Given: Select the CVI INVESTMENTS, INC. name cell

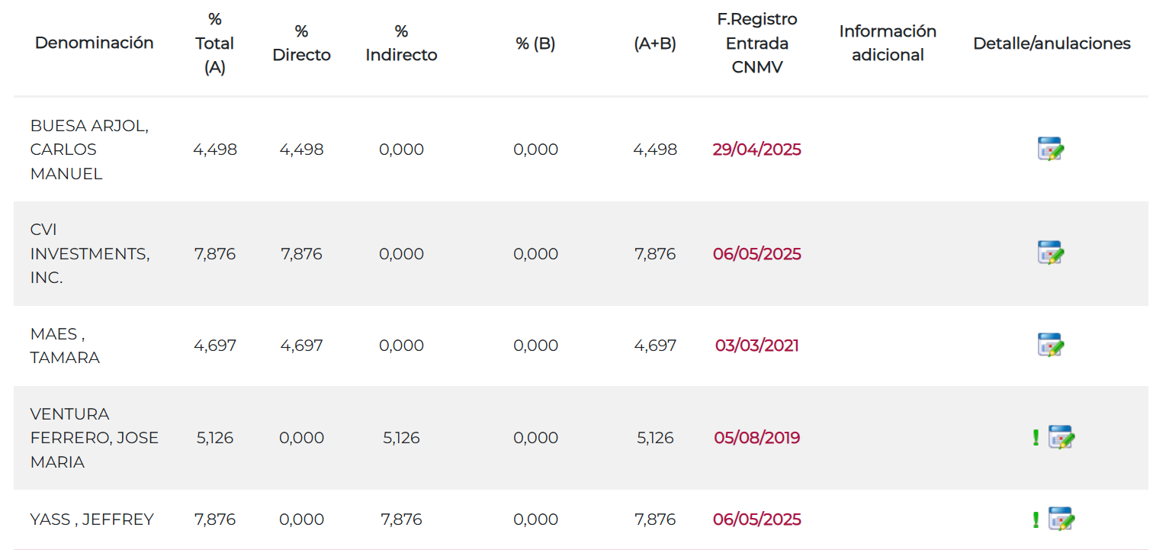Looking at the screenshot, I should click(90, 254).
